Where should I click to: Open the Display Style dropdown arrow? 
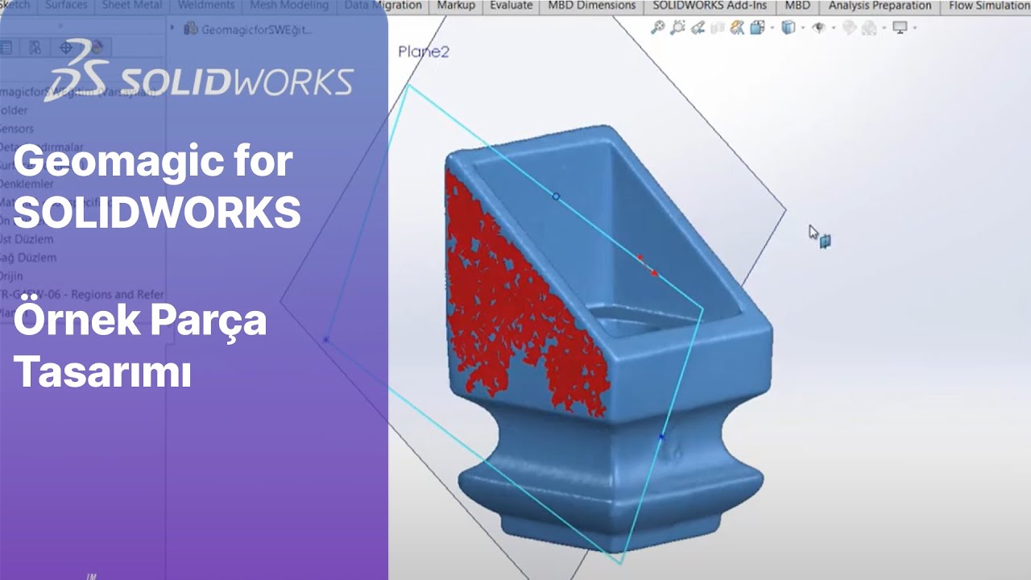tap(803, 27)
